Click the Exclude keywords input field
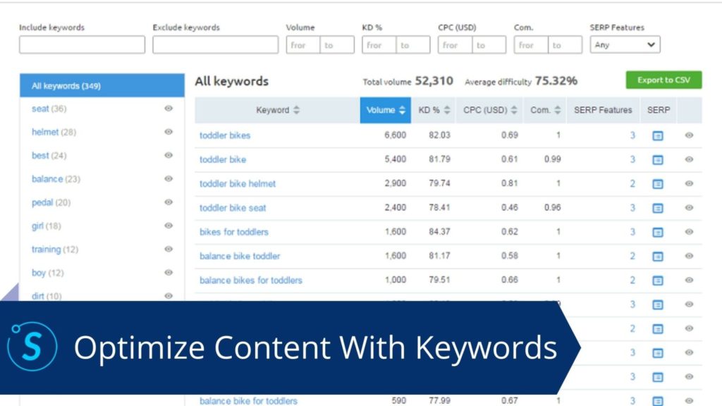722x406 pixels. click(x=215, y=45)
